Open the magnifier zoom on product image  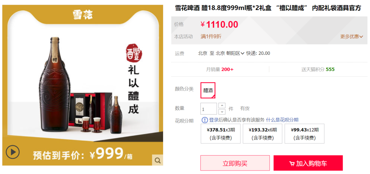(x=157, y=160)
